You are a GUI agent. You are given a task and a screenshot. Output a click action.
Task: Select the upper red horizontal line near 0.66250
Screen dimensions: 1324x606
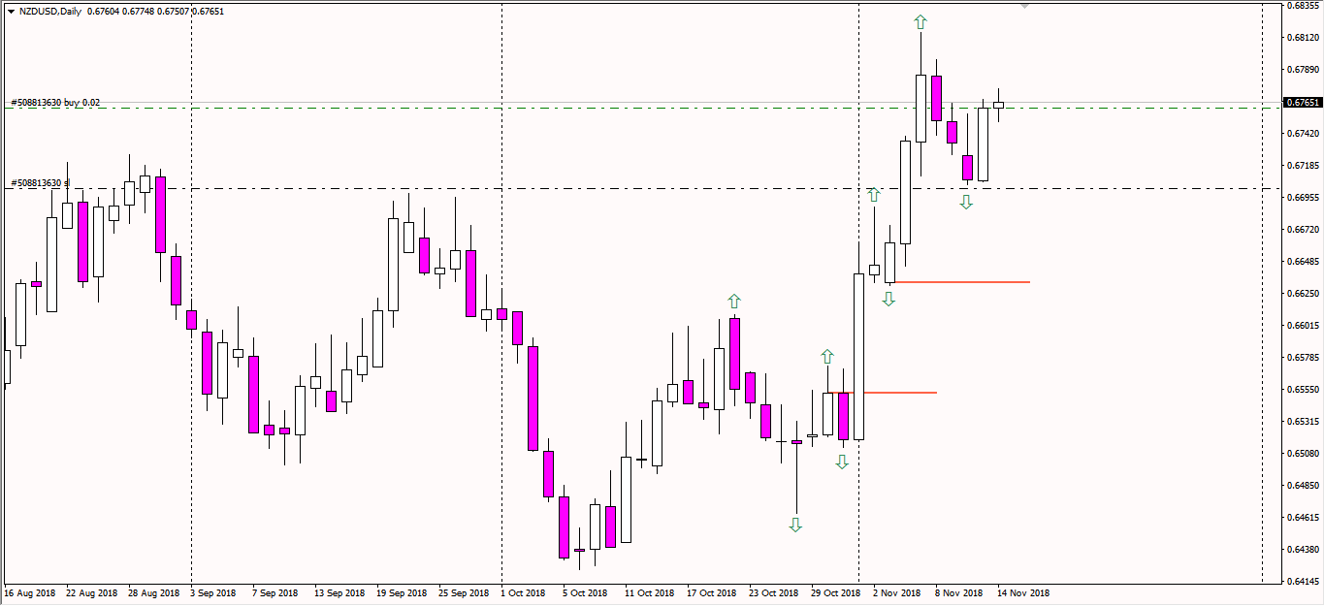961,281
